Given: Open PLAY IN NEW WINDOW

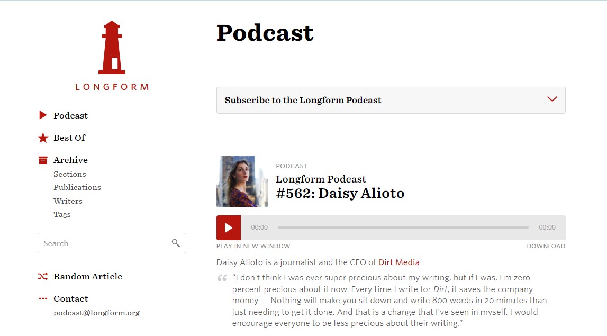Looking at the screenshot, I should pos(253,246).
